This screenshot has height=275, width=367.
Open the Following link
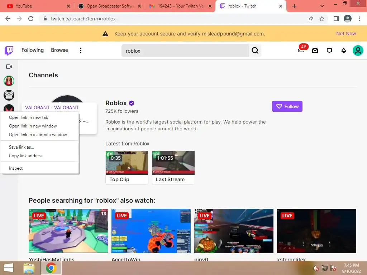(33, 50)
